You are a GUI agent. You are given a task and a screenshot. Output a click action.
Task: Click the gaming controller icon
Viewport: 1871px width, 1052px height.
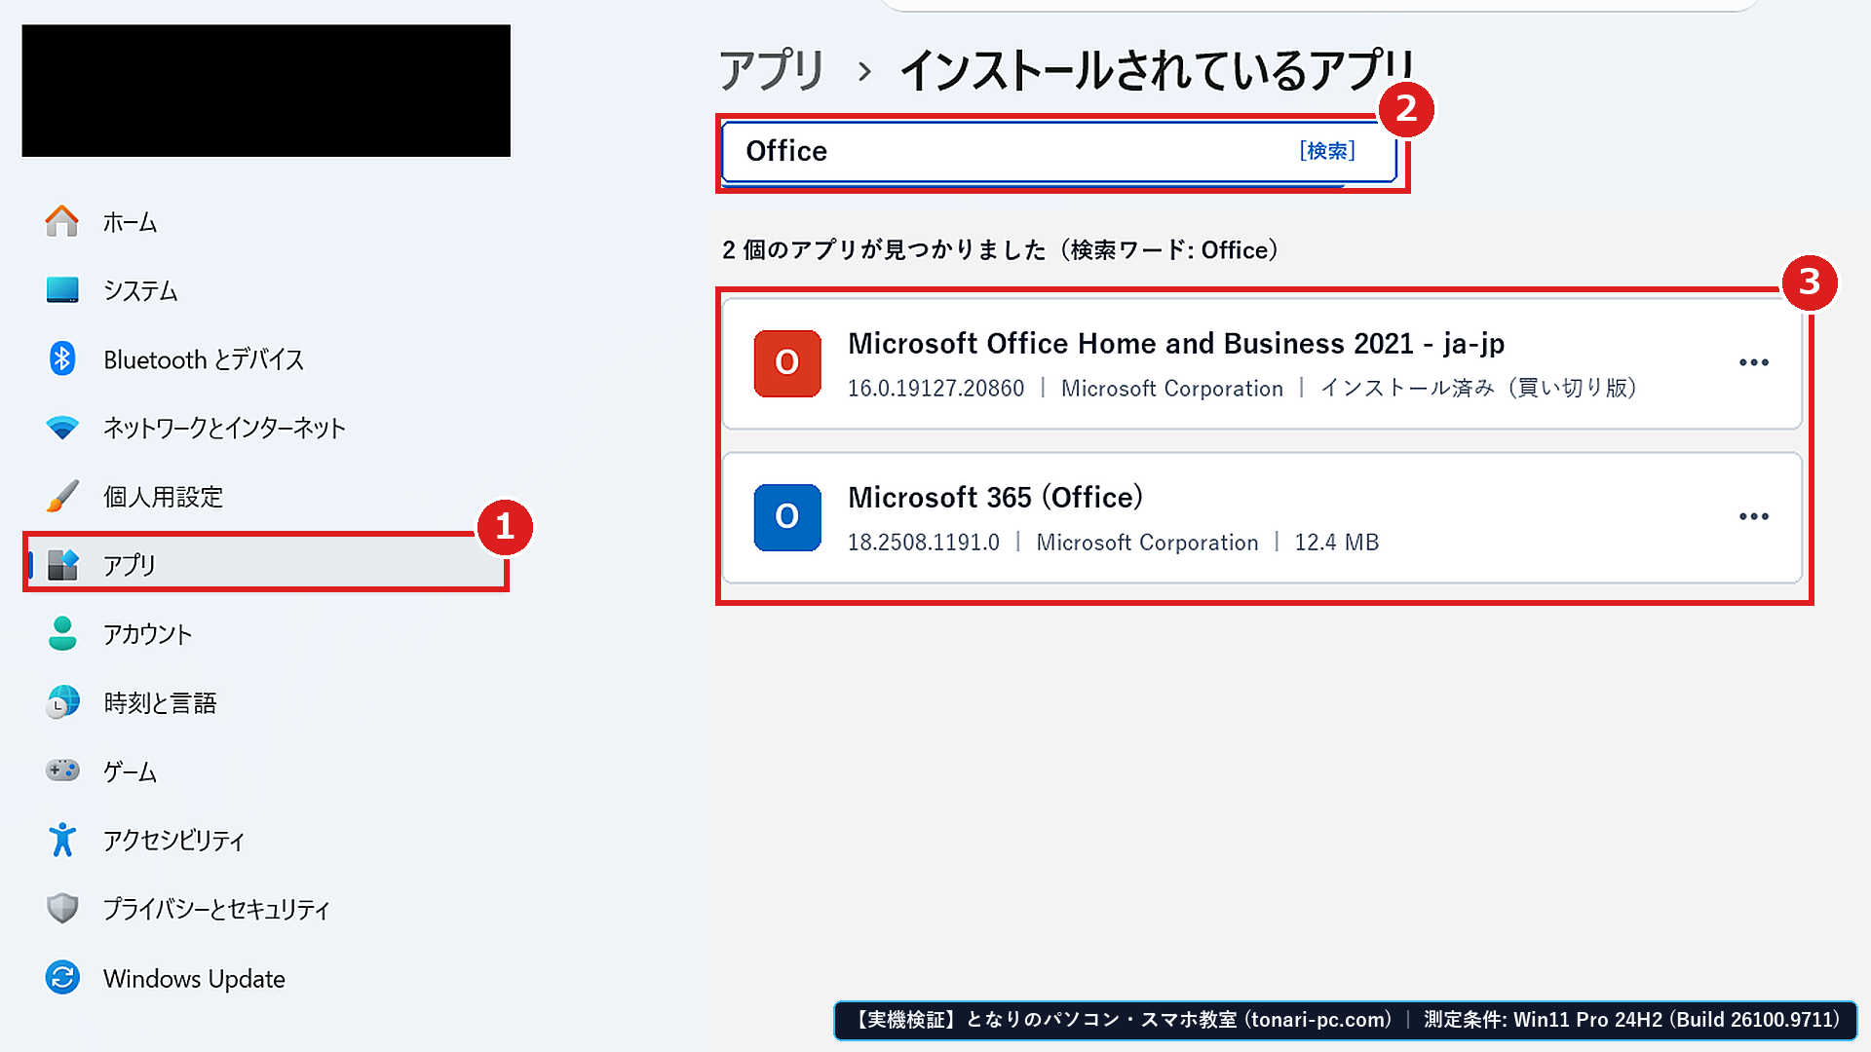click(x=62, y=770)
